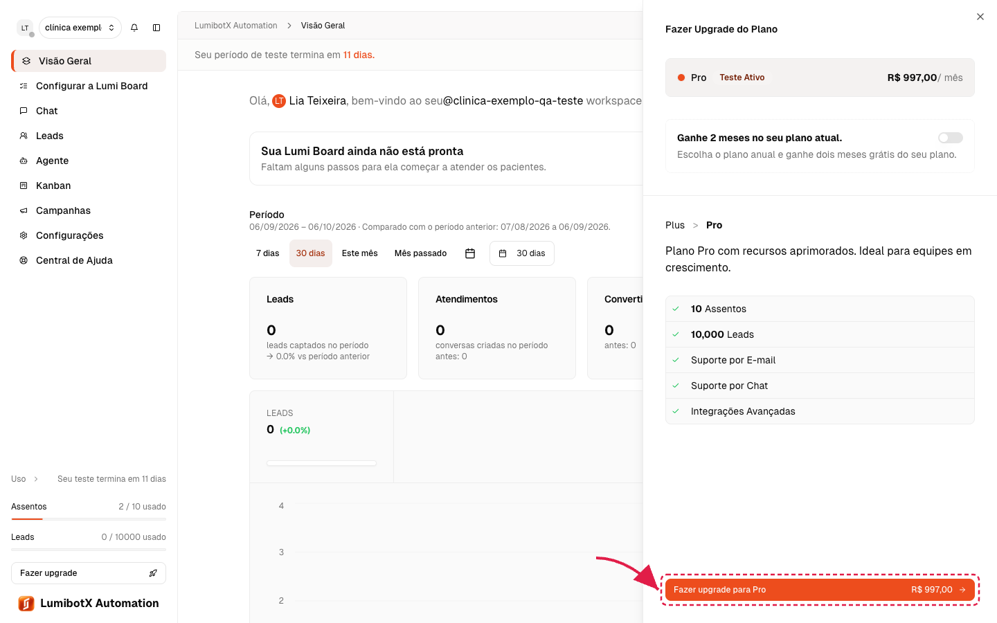
Task: Select the 30 dias highlighted tab
Action: click(x=311, y=253)
